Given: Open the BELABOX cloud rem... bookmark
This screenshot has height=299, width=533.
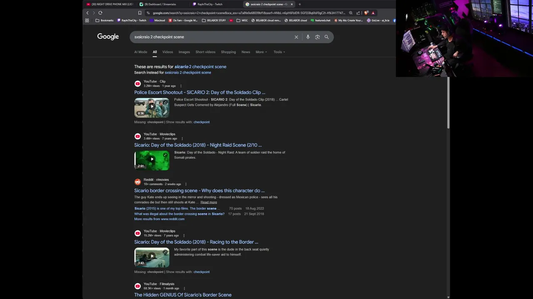Looking at the screenshot, I should click(x=266, y=20).
